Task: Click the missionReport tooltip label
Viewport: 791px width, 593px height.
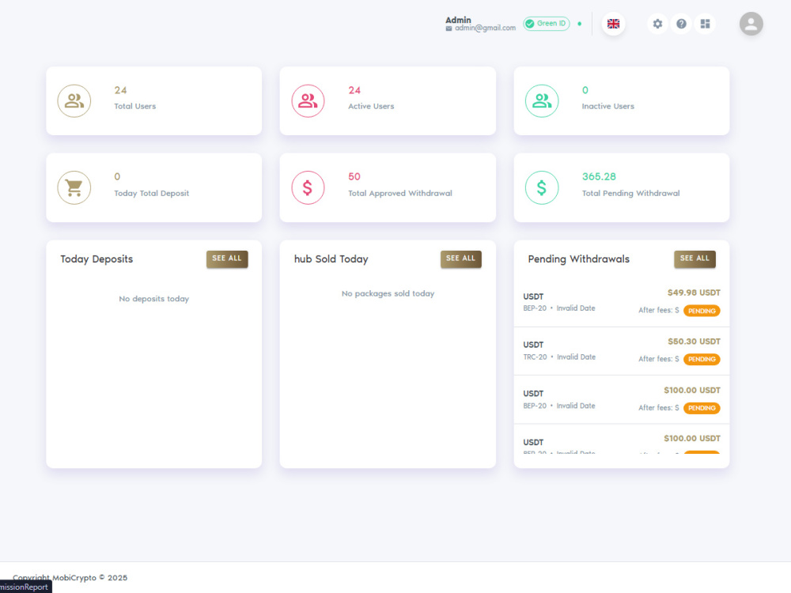Action: [x=25, y=587]
